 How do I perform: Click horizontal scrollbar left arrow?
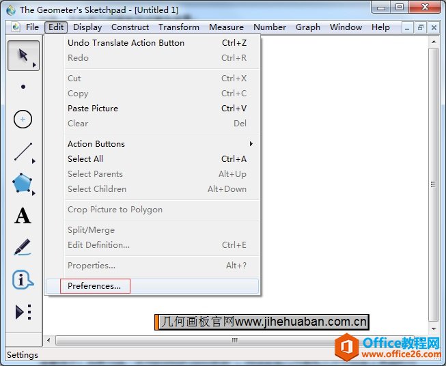pyautogui.click(x=48, y=340)
